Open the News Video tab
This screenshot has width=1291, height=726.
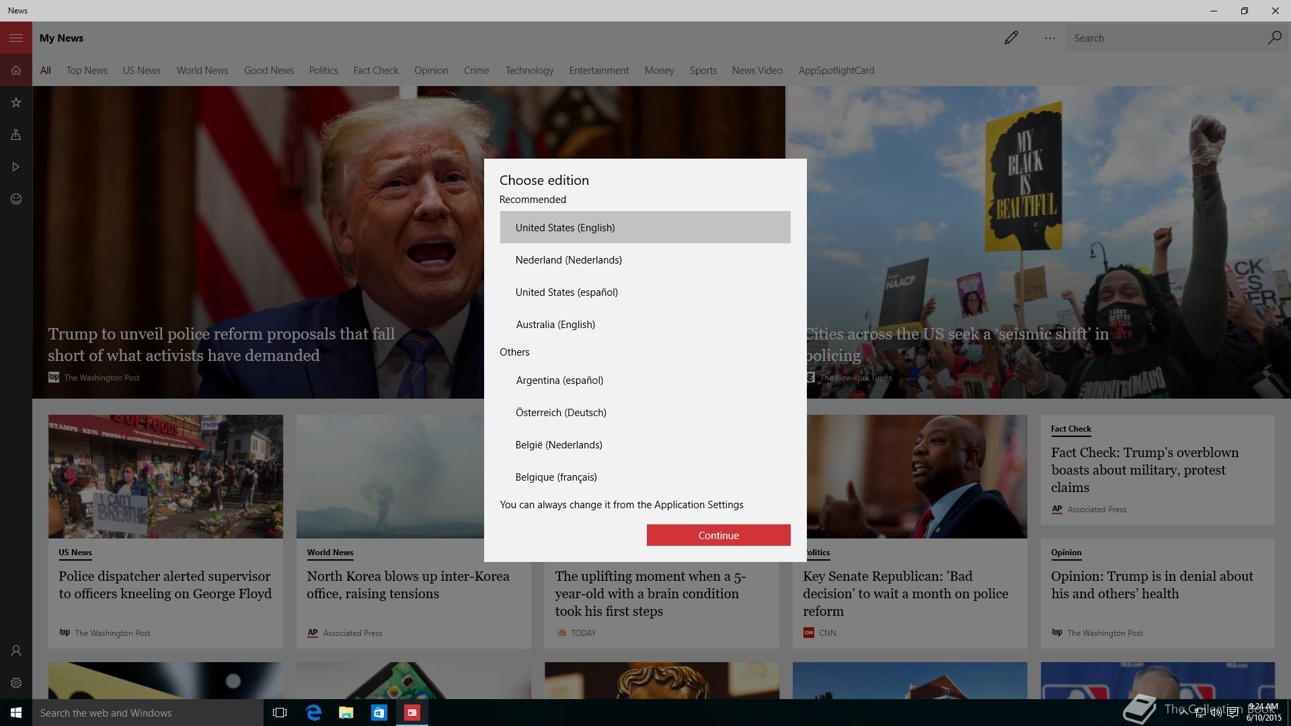pos(757,71)
